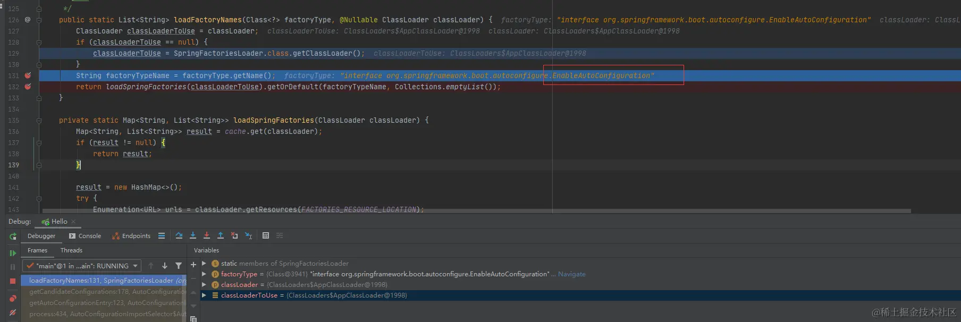Switch to the Threads tab
The height and width of the screenshot is (322, 961).
click(x=71, y=250)
